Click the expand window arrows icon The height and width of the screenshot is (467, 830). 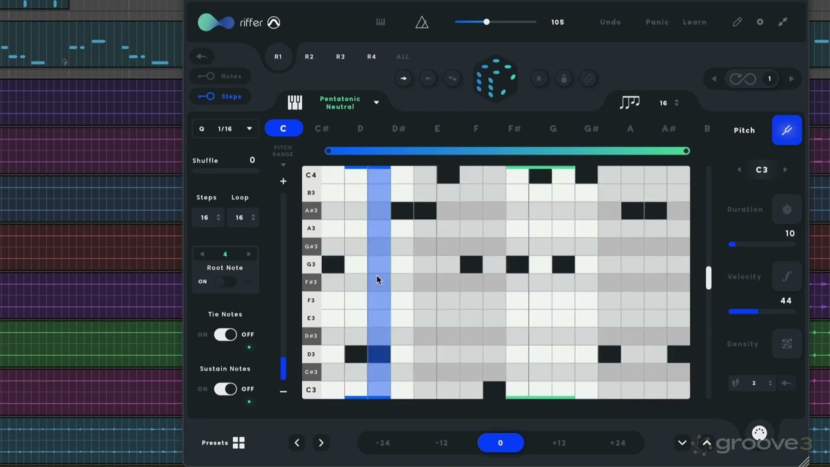[x=783, y=22]
